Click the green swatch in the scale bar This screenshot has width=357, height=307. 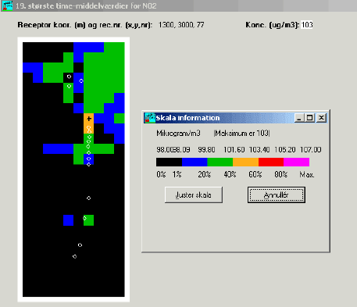(220, 162)
